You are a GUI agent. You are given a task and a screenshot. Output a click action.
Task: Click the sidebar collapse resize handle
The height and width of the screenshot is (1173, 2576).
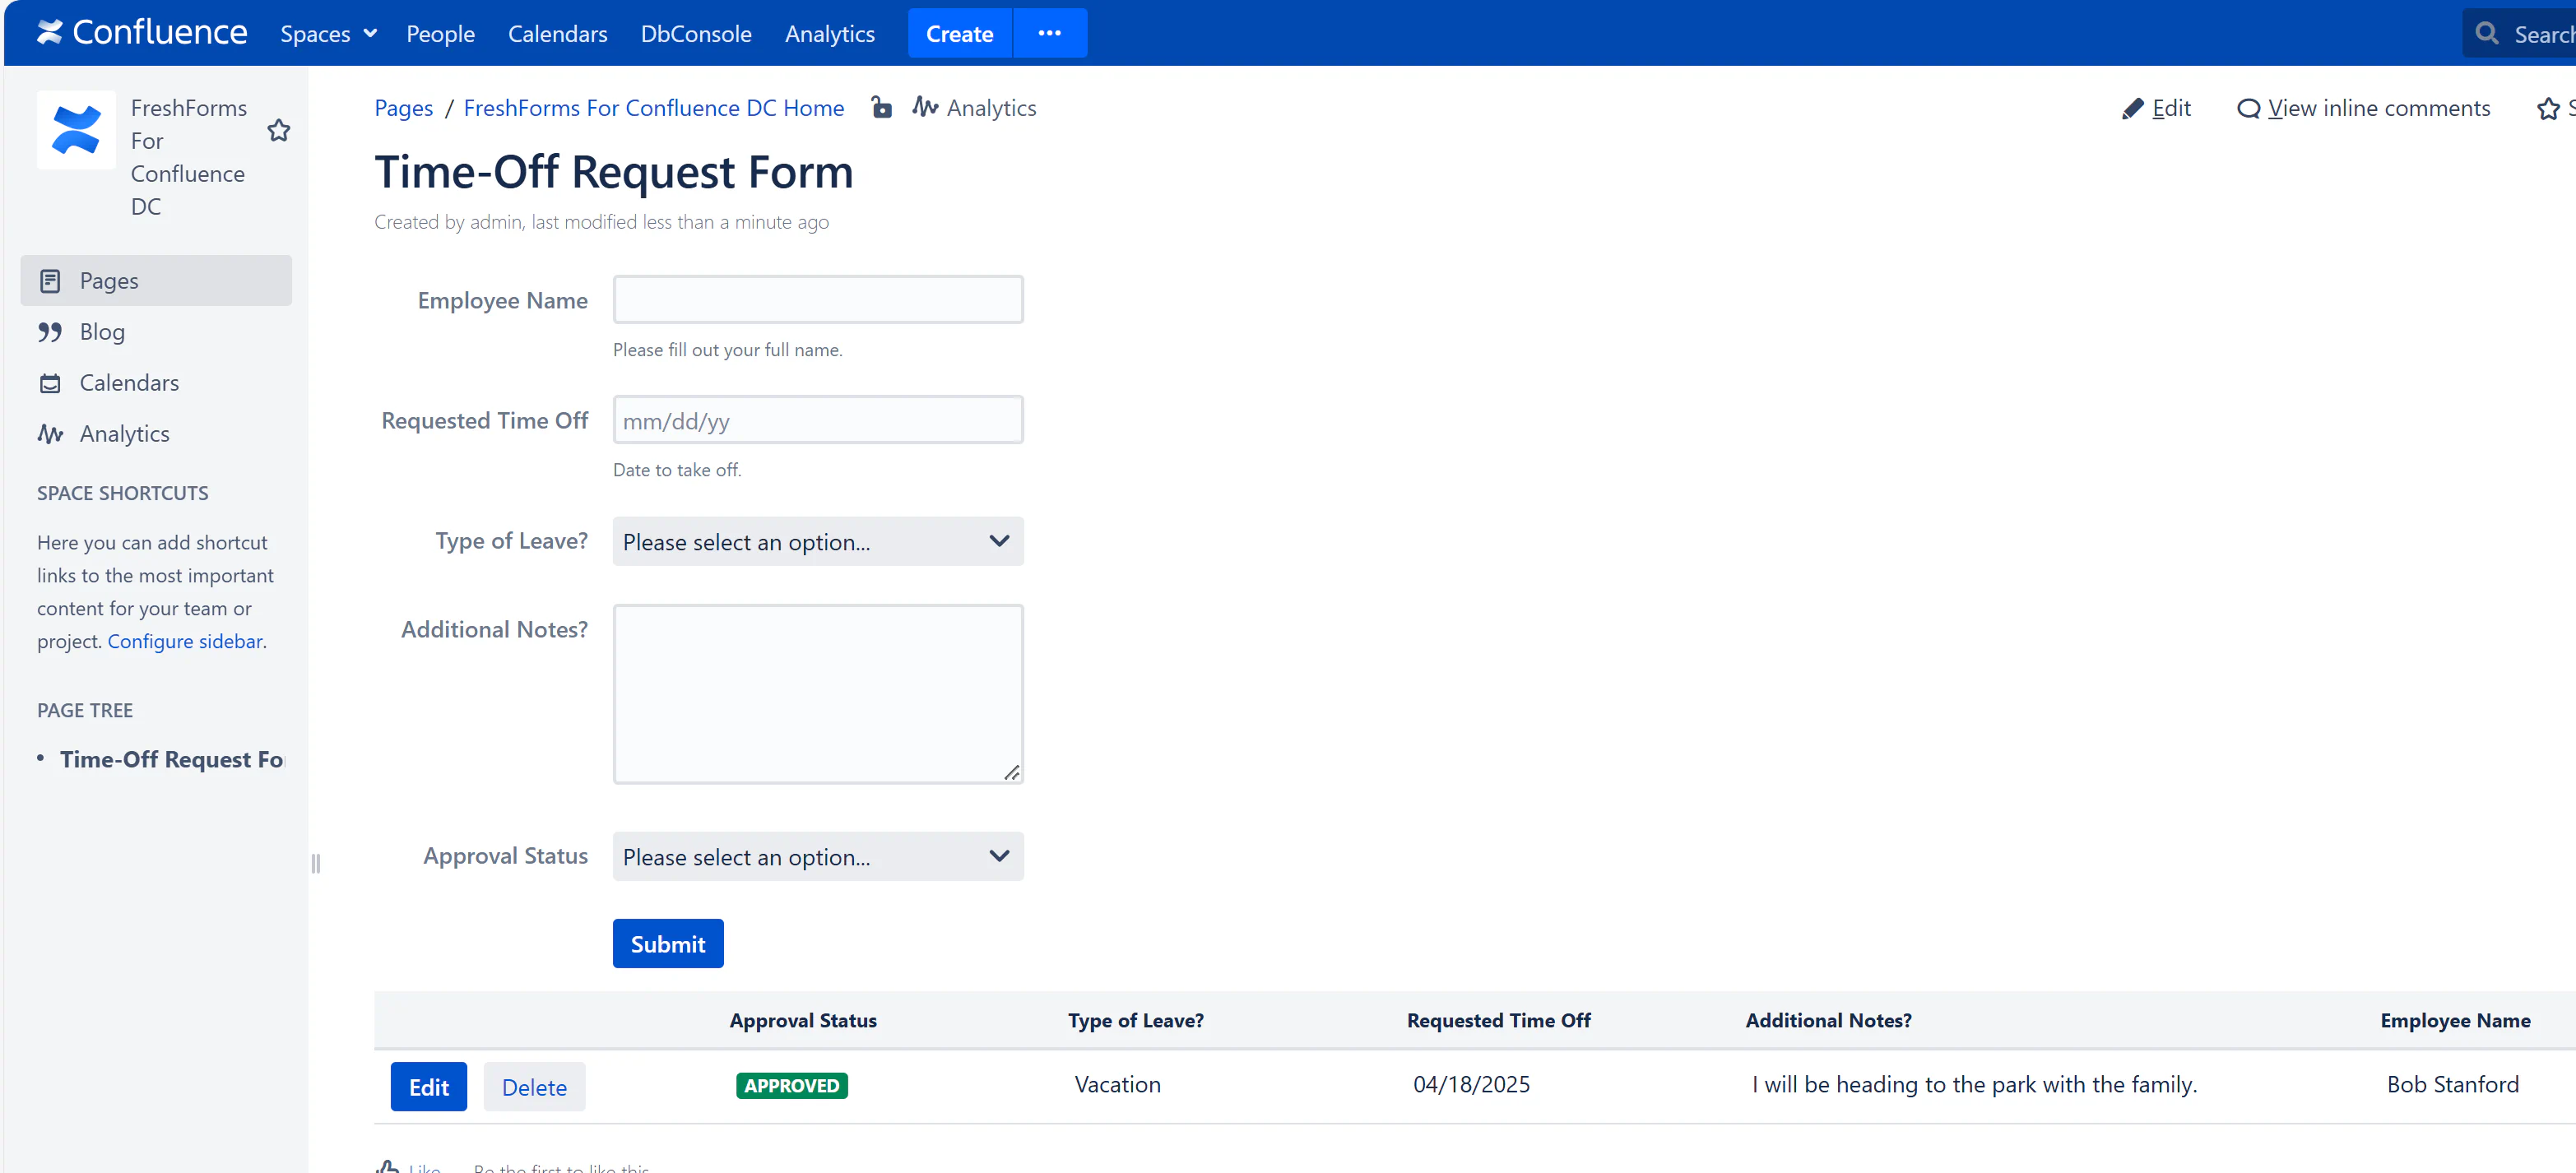point(315,863)
